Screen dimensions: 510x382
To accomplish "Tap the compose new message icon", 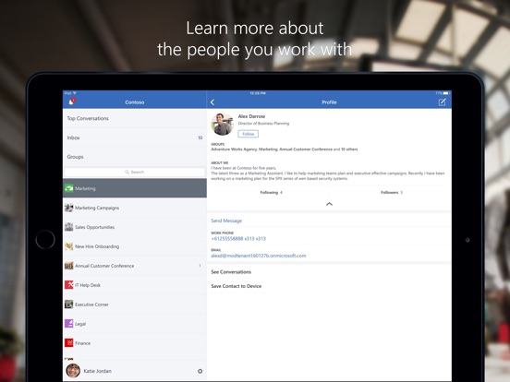I will [x=442, y=102].
